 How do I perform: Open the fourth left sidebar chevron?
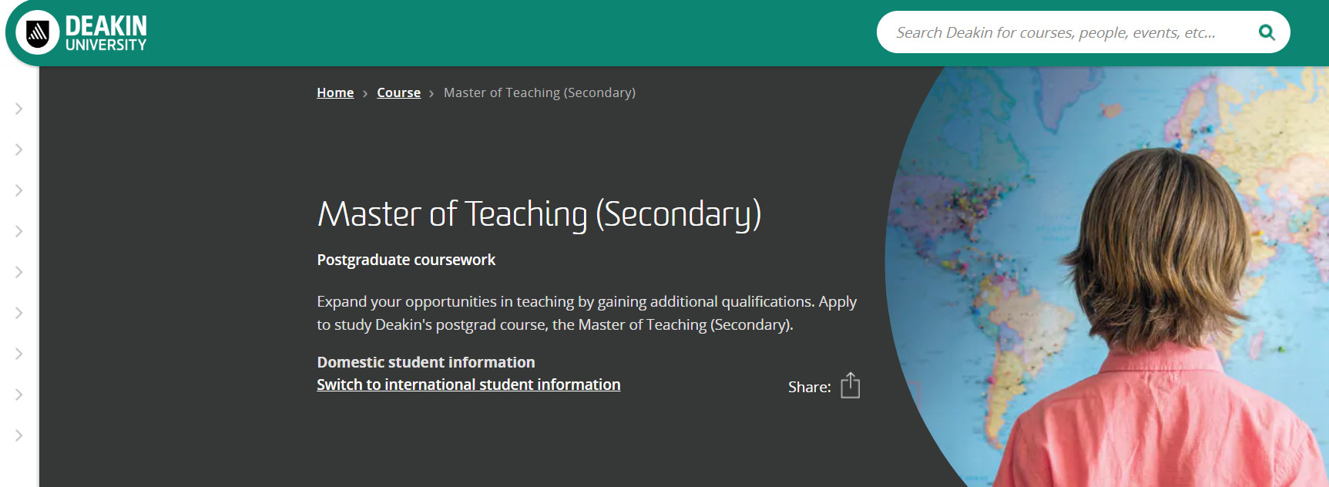coord(19,231)
